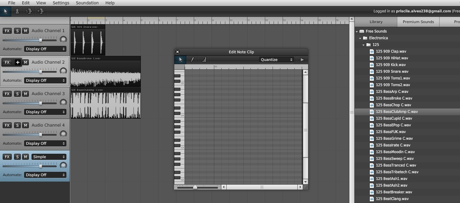The image size is (460, 203).
Task: Open the Simple instrument dropdown
Action: point(49,156)
